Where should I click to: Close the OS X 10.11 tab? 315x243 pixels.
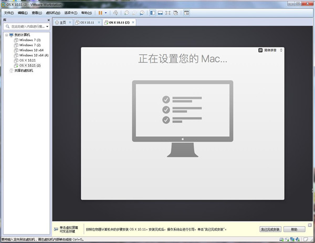(99, 22)
